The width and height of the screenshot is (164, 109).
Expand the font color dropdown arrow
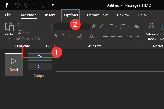[x=97, y=36]
